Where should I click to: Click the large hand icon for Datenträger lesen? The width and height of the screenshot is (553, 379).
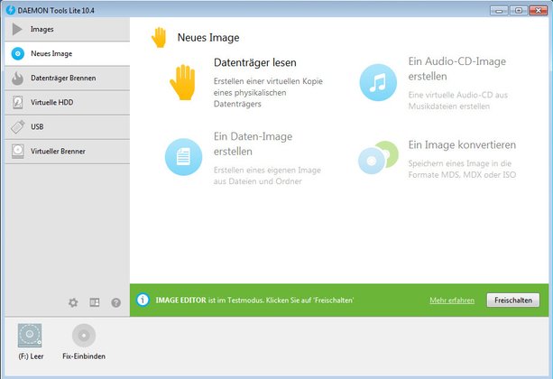pyautogui.click(x=183, y=82)
